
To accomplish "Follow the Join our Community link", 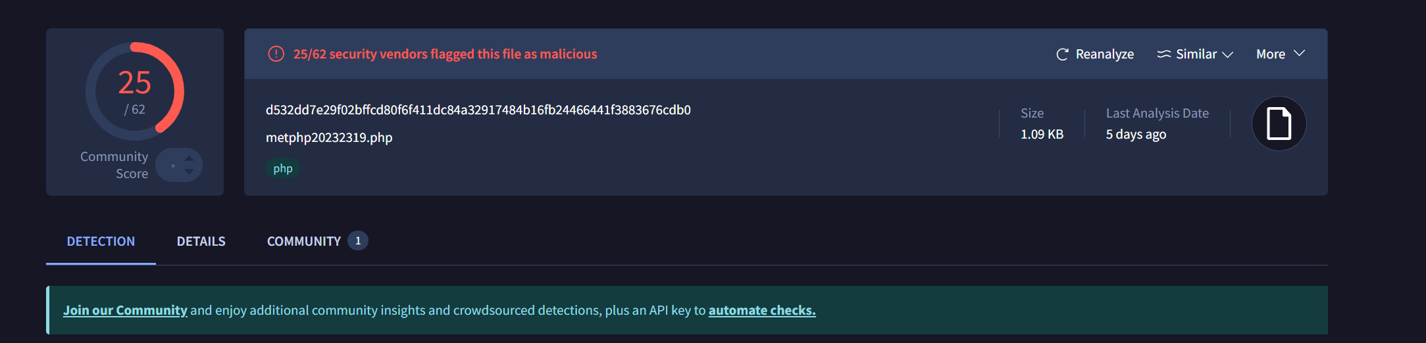I will (125, 310).
